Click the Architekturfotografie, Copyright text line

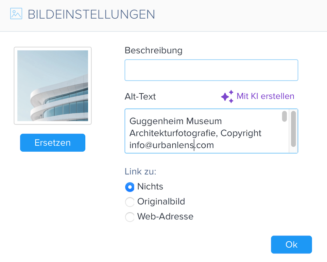(196, 133)
